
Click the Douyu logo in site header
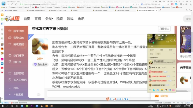click(12, 19)
